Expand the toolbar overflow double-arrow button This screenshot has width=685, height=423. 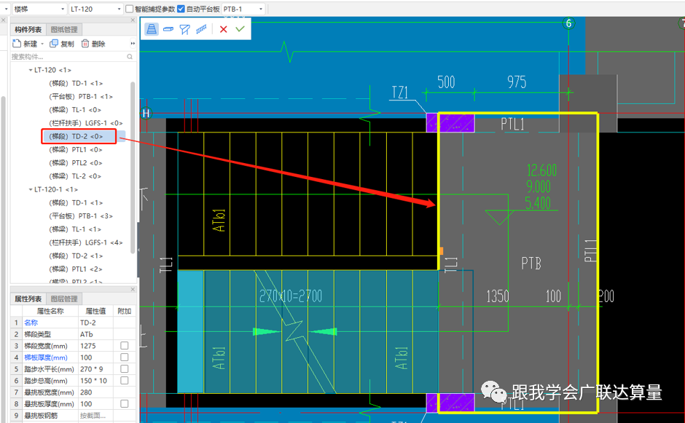click(133, 43)
